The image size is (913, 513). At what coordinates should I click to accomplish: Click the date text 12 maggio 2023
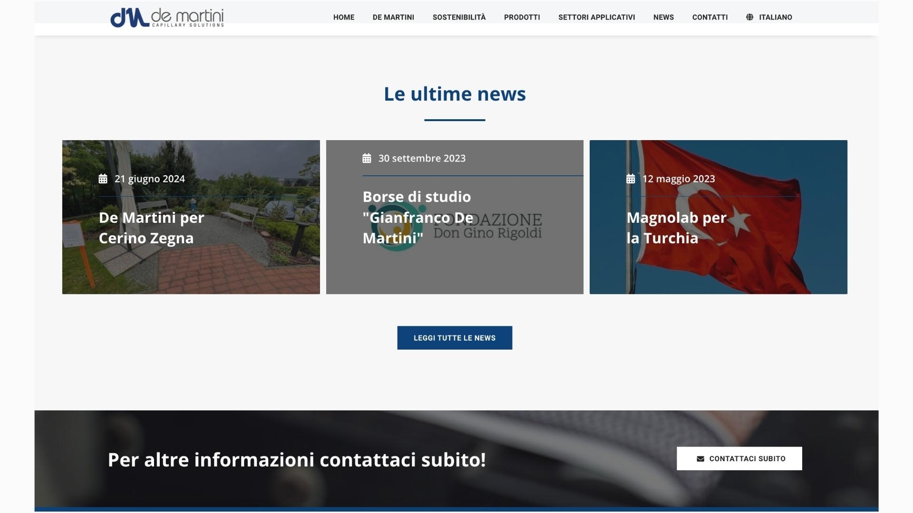tap(679, 179)
